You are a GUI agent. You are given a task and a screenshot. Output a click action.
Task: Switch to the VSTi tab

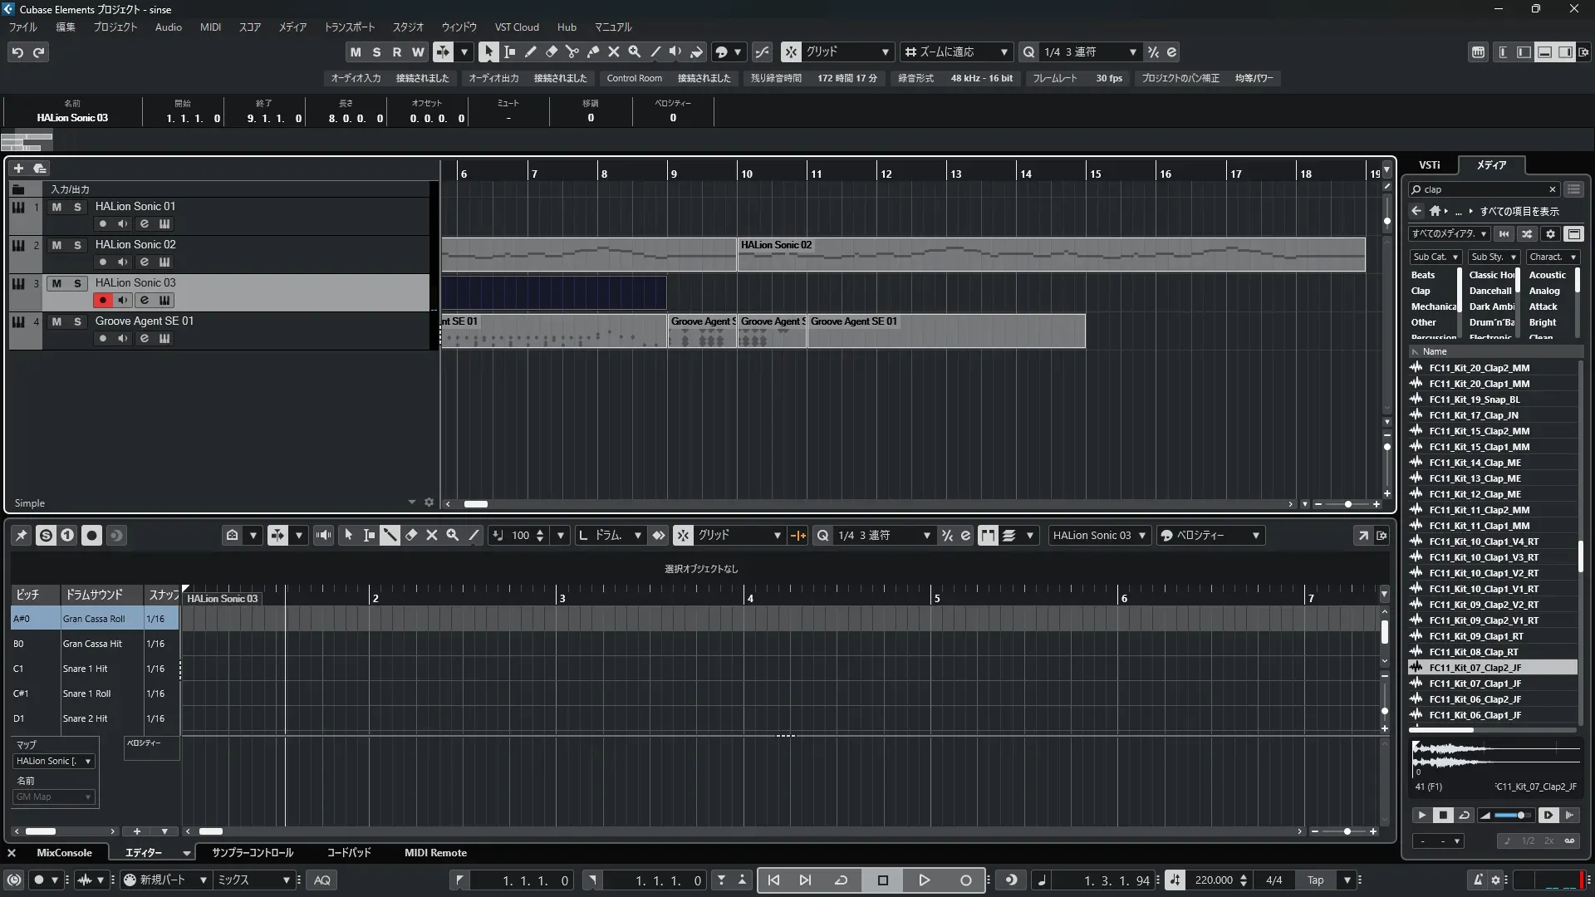(1429, 164)
